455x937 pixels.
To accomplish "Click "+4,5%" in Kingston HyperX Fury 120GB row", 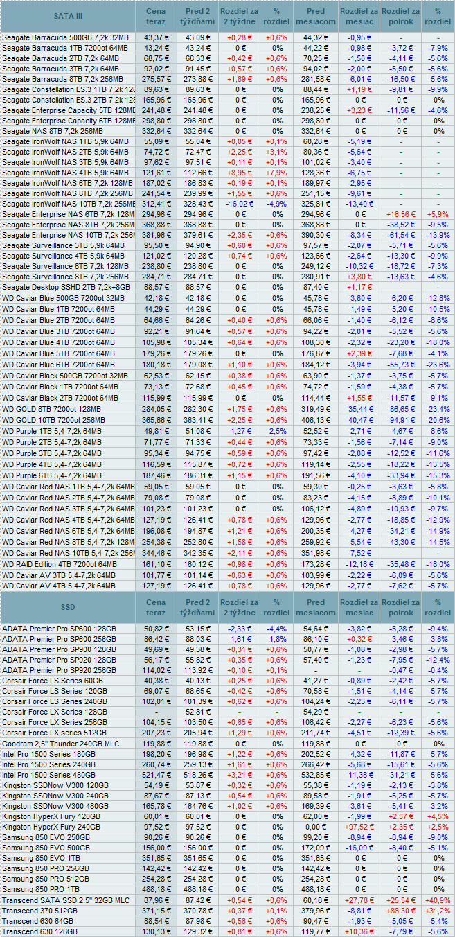I will pyautogui.click(x=438, y=816).
